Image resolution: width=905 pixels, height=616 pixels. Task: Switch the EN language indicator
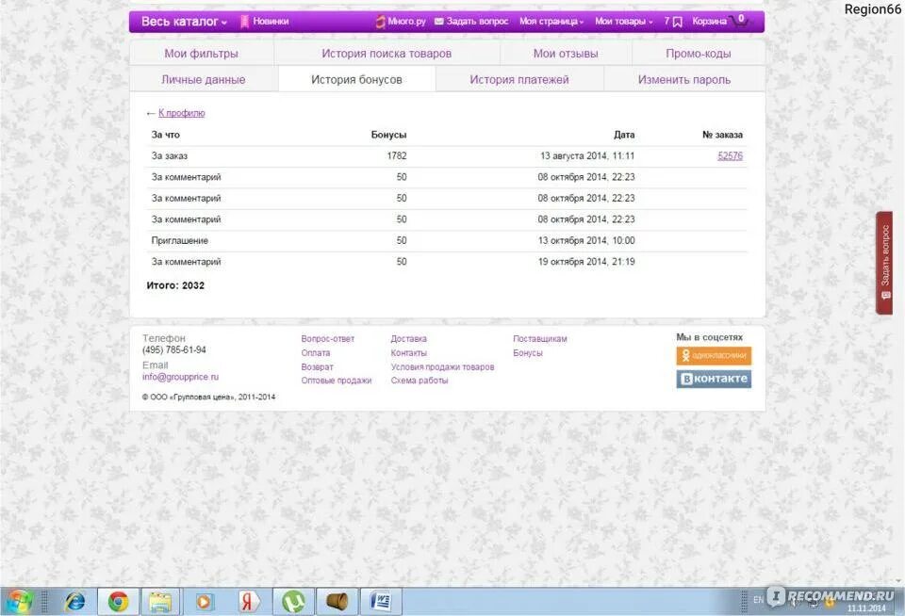pos(758,600)
